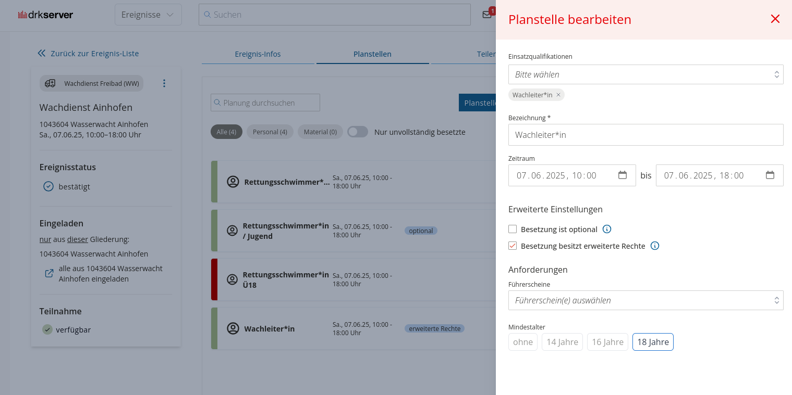Select the 16 Jahre Mindestalter option
Viewport: 792px width, 395px height.
click(x=607, y=342)
